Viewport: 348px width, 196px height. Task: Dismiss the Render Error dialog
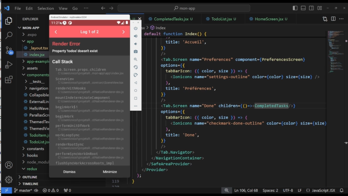pyautogui.click(x=69, y=171)
